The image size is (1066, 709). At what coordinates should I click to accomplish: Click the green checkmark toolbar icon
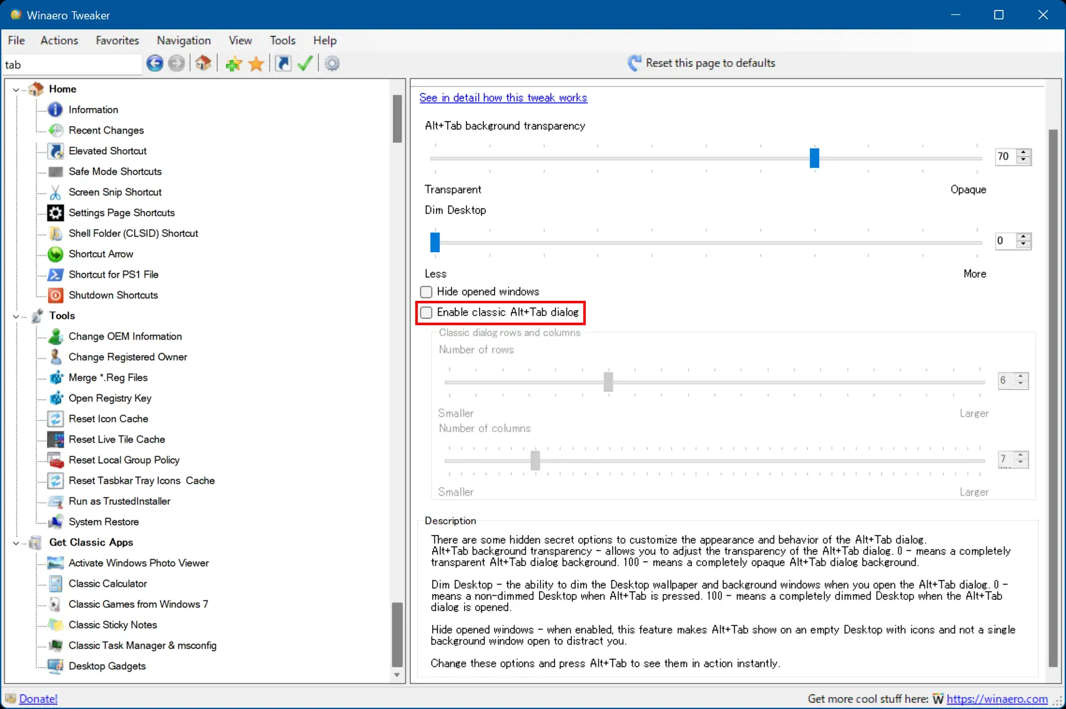point(305,63)
